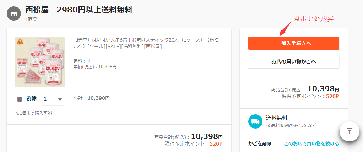
Task: Go to お店の買い物かごへ
Action: [x=293, y=62]
